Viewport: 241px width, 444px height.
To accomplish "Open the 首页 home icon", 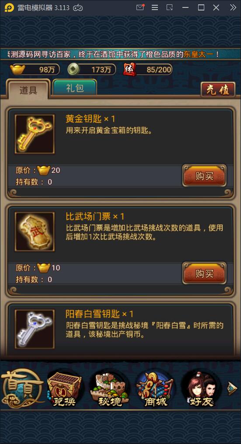I will (22, 388).
